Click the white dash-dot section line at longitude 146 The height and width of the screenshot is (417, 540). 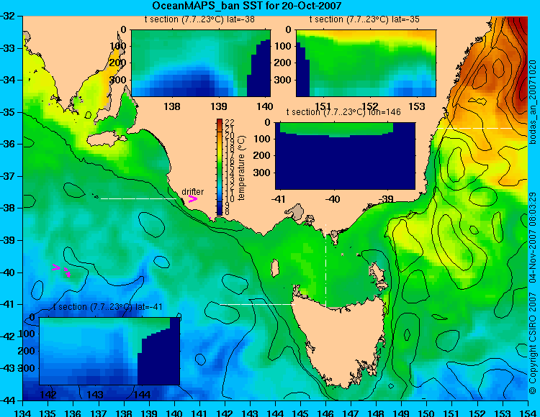point(325,265)
